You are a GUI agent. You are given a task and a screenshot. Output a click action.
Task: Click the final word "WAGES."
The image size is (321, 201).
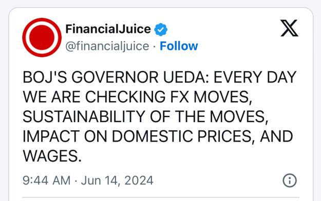click(x=52, y=156)
